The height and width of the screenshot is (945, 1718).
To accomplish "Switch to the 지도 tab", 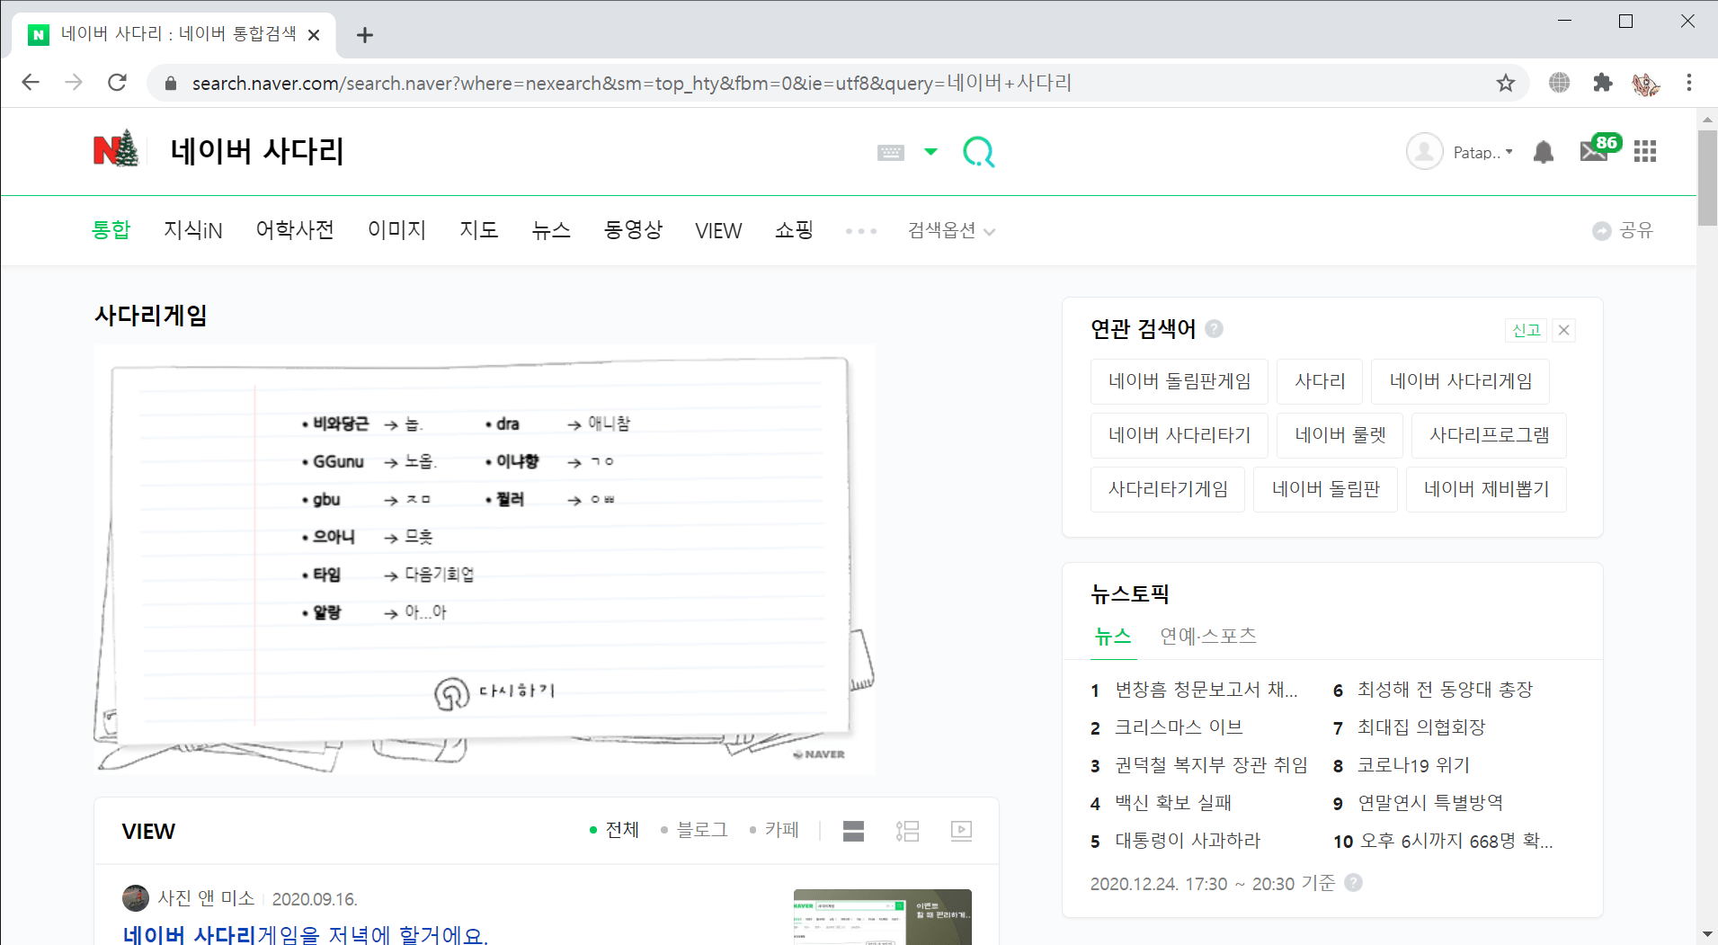I will pos(479,230).
